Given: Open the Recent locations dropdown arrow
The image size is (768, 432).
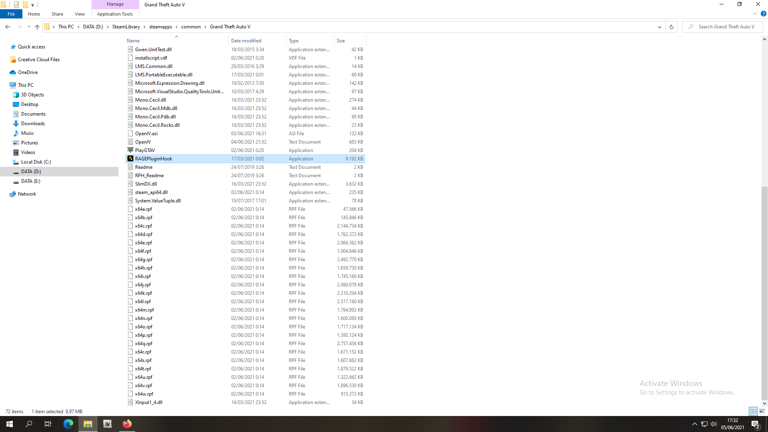Looking at the screenshot, I should pyautogui.click(x=29, y=27).
